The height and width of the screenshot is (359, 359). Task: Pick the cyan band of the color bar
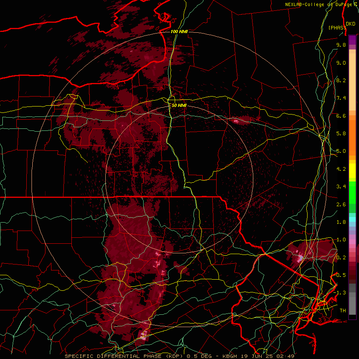pyautogui.click(x=352, y=219)
